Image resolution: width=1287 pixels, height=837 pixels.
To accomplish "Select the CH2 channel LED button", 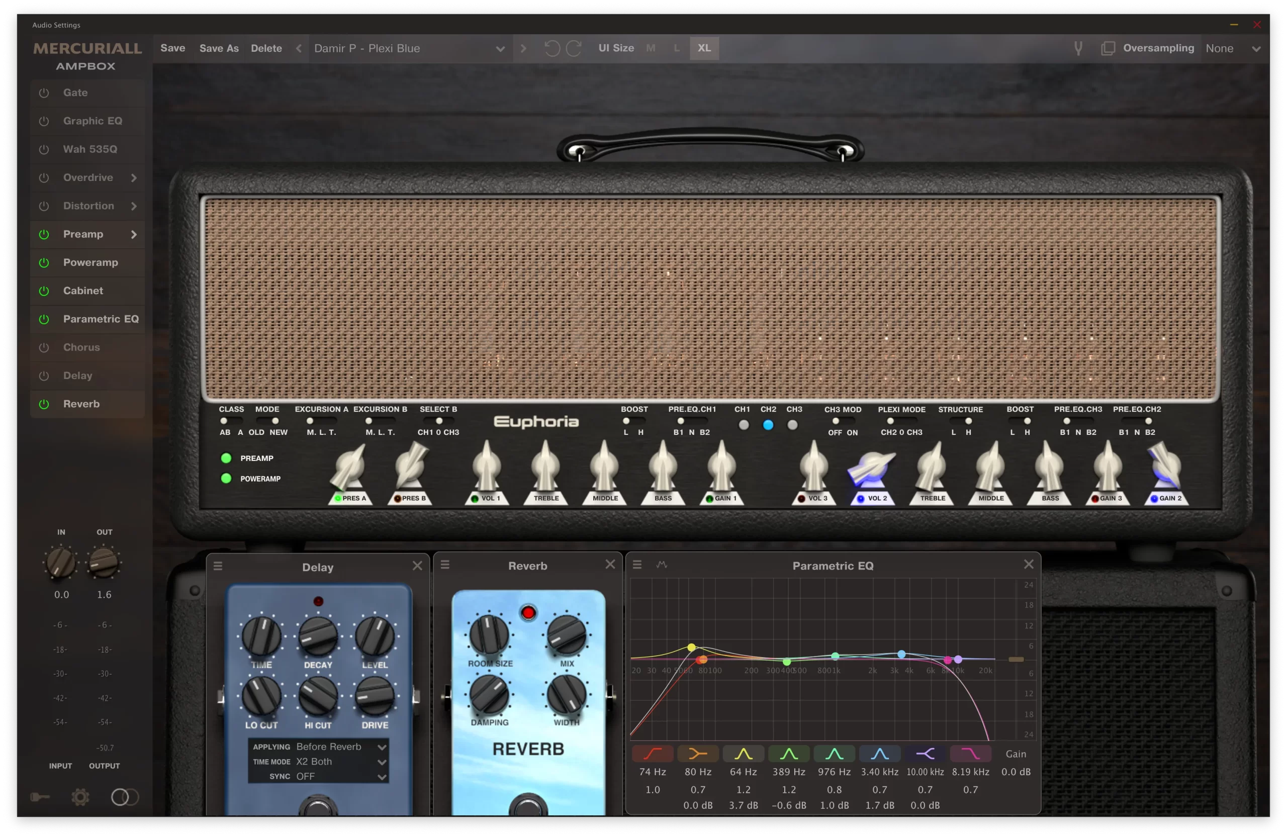I will [x=768, y=425].
